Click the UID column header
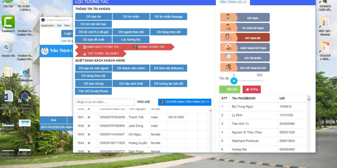This screenshot has height=168, width=337. 292,98
